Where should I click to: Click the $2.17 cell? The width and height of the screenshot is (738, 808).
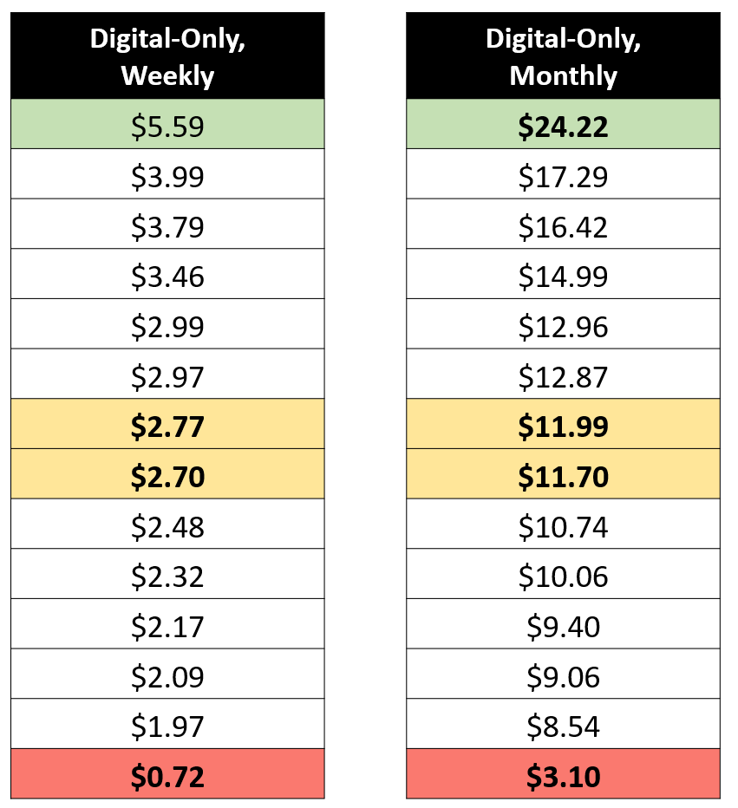coord(167,626)
